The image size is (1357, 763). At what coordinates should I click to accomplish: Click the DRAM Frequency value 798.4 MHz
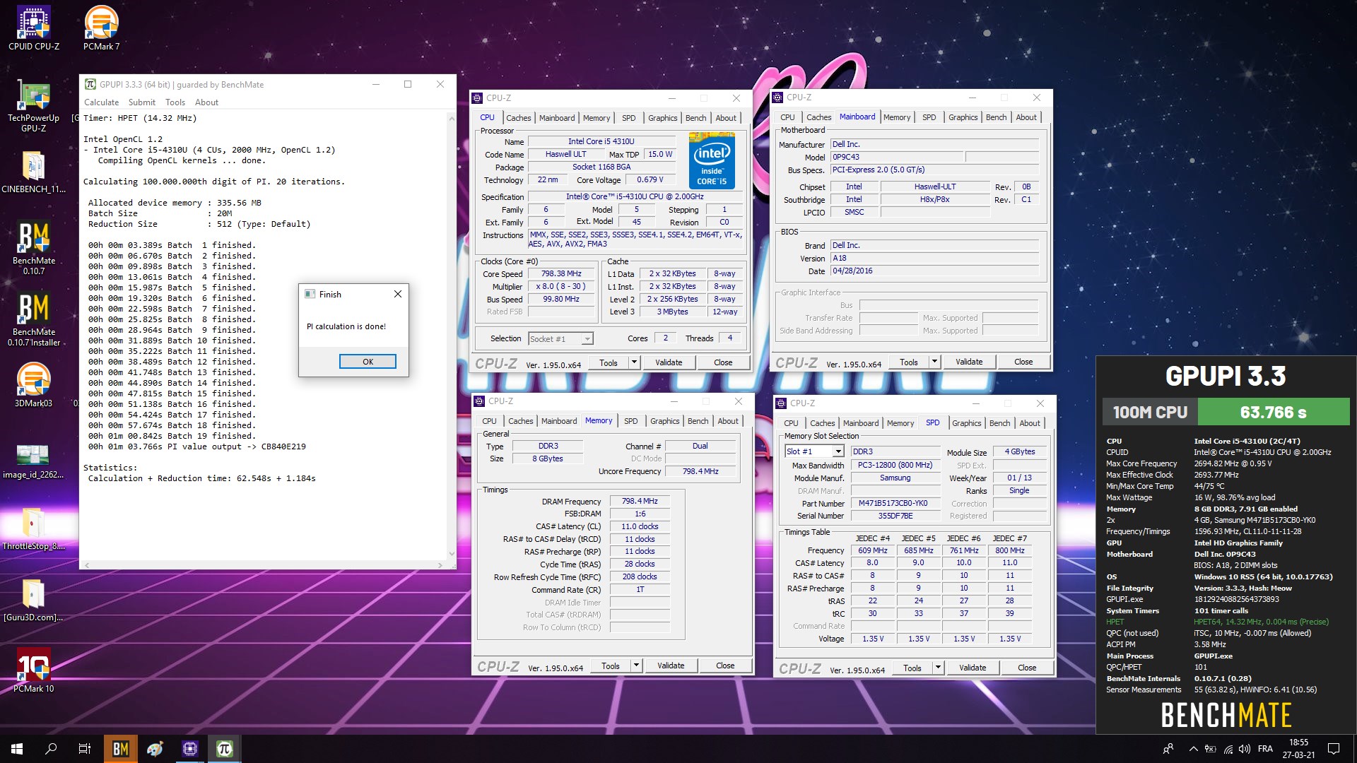pyautogui.click(x=640, y=501)
